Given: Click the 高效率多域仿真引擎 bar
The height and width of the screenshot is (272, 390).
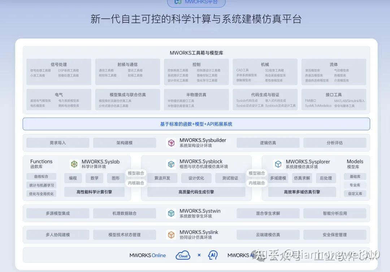Looking at the screenshot, I should click(x=302, y=192).
